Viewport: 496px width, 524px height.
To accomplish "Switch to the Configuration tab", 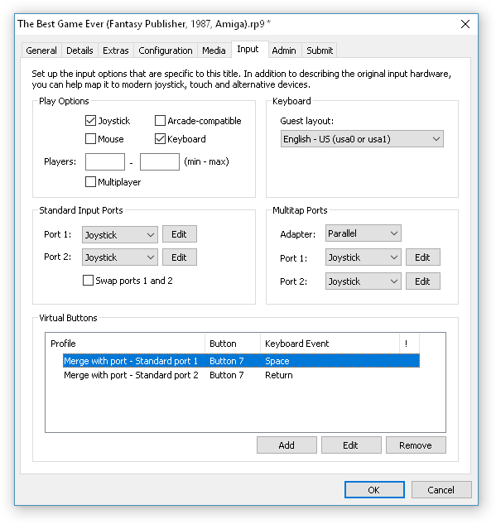I will pos(166,50).
